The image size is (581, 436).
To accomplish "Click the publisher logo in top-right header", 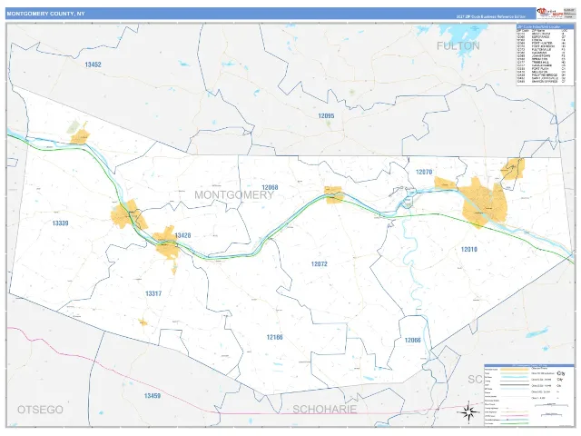I will click(x=550, y=14).
